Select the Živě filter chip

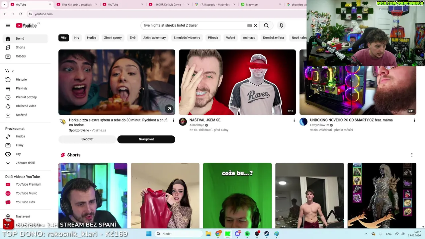tap(132, 38)
